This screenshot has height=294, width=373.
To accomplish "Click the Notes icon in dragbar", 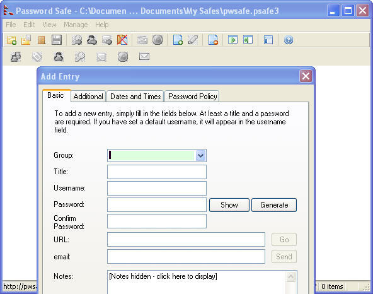I will (101, 57).
